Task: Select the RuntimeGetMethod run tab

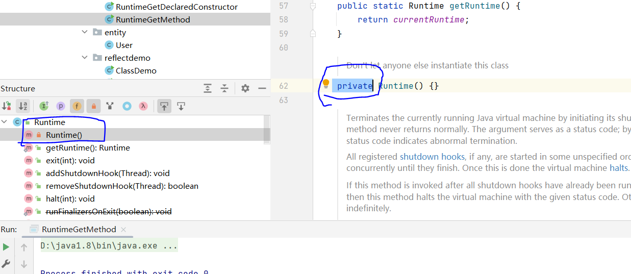Action: pos(79,230)
